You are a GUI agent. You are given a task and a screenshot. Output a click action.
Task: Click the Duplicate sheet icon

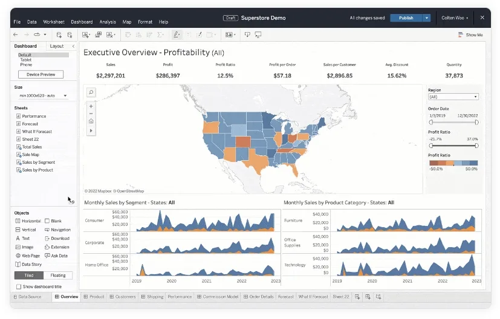point(98,34)
